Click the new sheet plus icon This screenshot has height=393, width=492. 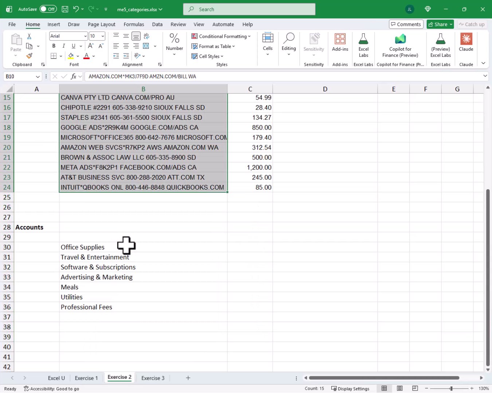coord(188,378)
